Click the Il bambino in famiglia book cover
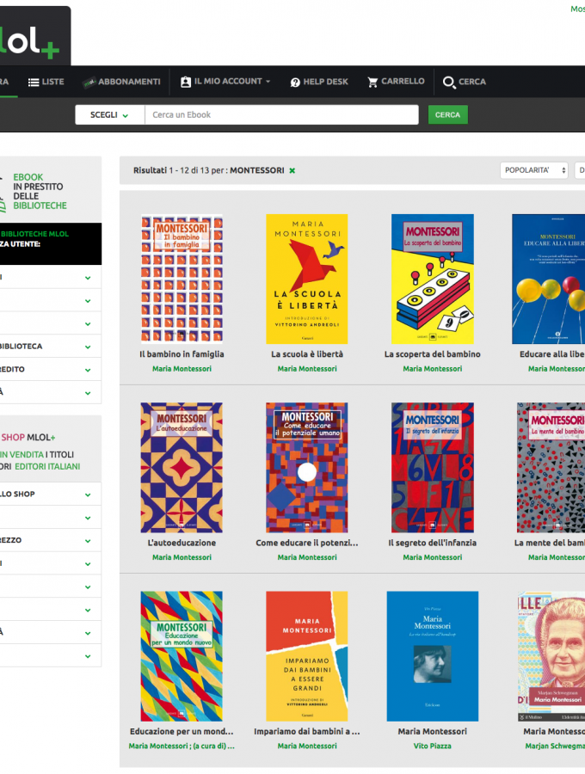 tap(182, 279)
